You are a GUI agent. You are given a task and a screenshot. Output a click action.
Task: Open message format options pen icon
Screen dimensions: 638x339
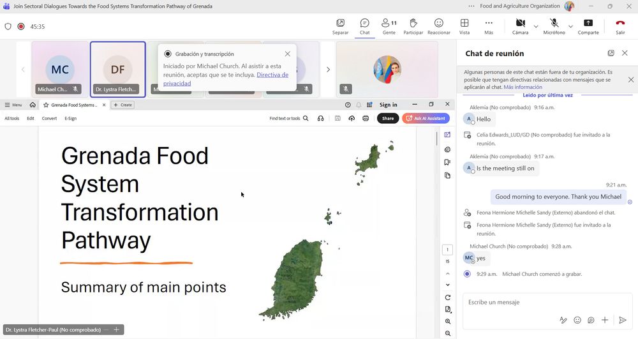tap(563, 320)
